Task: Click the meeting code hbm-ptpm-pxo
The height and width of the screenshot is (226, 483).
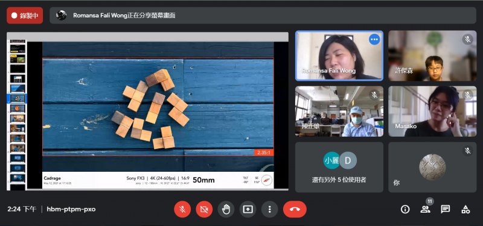Action: (x=71, y=209)
